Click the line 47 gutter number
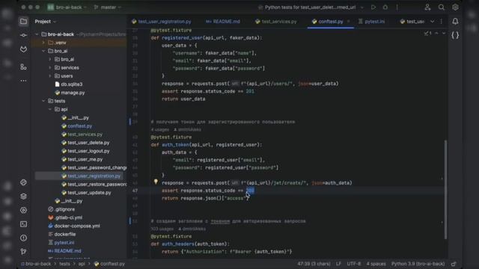This screenshot has width=479, height=269. (x=135, y=191)
